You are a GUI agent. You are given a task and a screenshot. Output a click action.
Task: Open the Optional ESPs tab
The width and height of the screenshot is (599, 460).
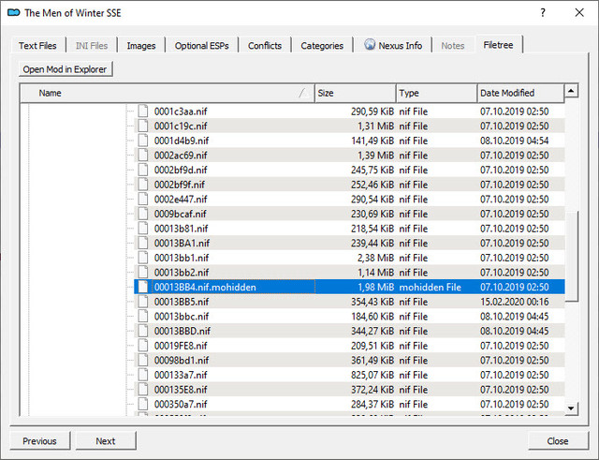[x=202, y=46]
